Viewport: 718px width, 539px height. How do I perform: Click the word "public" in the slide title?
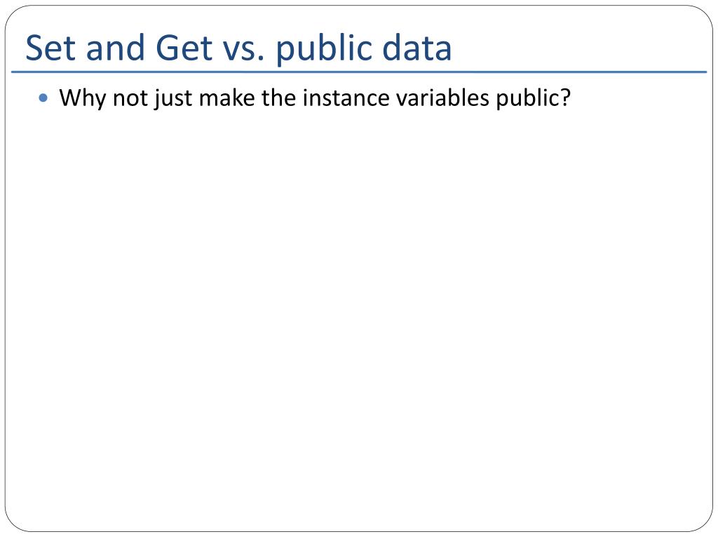[x=324, y=48]
